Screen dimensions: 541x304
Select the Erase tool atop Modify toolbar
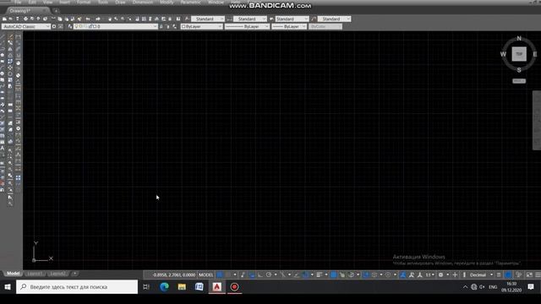click(10, 37)
